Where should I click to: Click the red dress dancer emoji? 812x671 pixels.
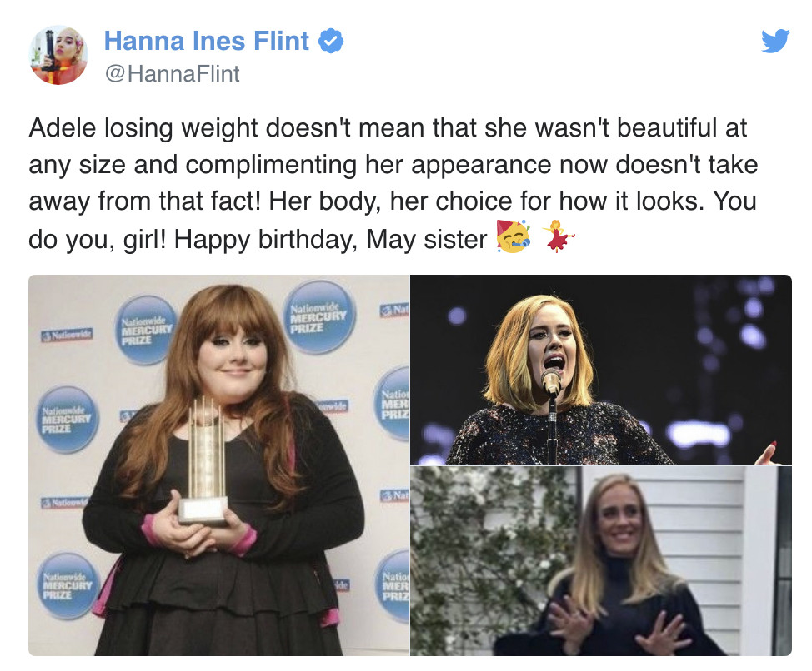[559, 239]
